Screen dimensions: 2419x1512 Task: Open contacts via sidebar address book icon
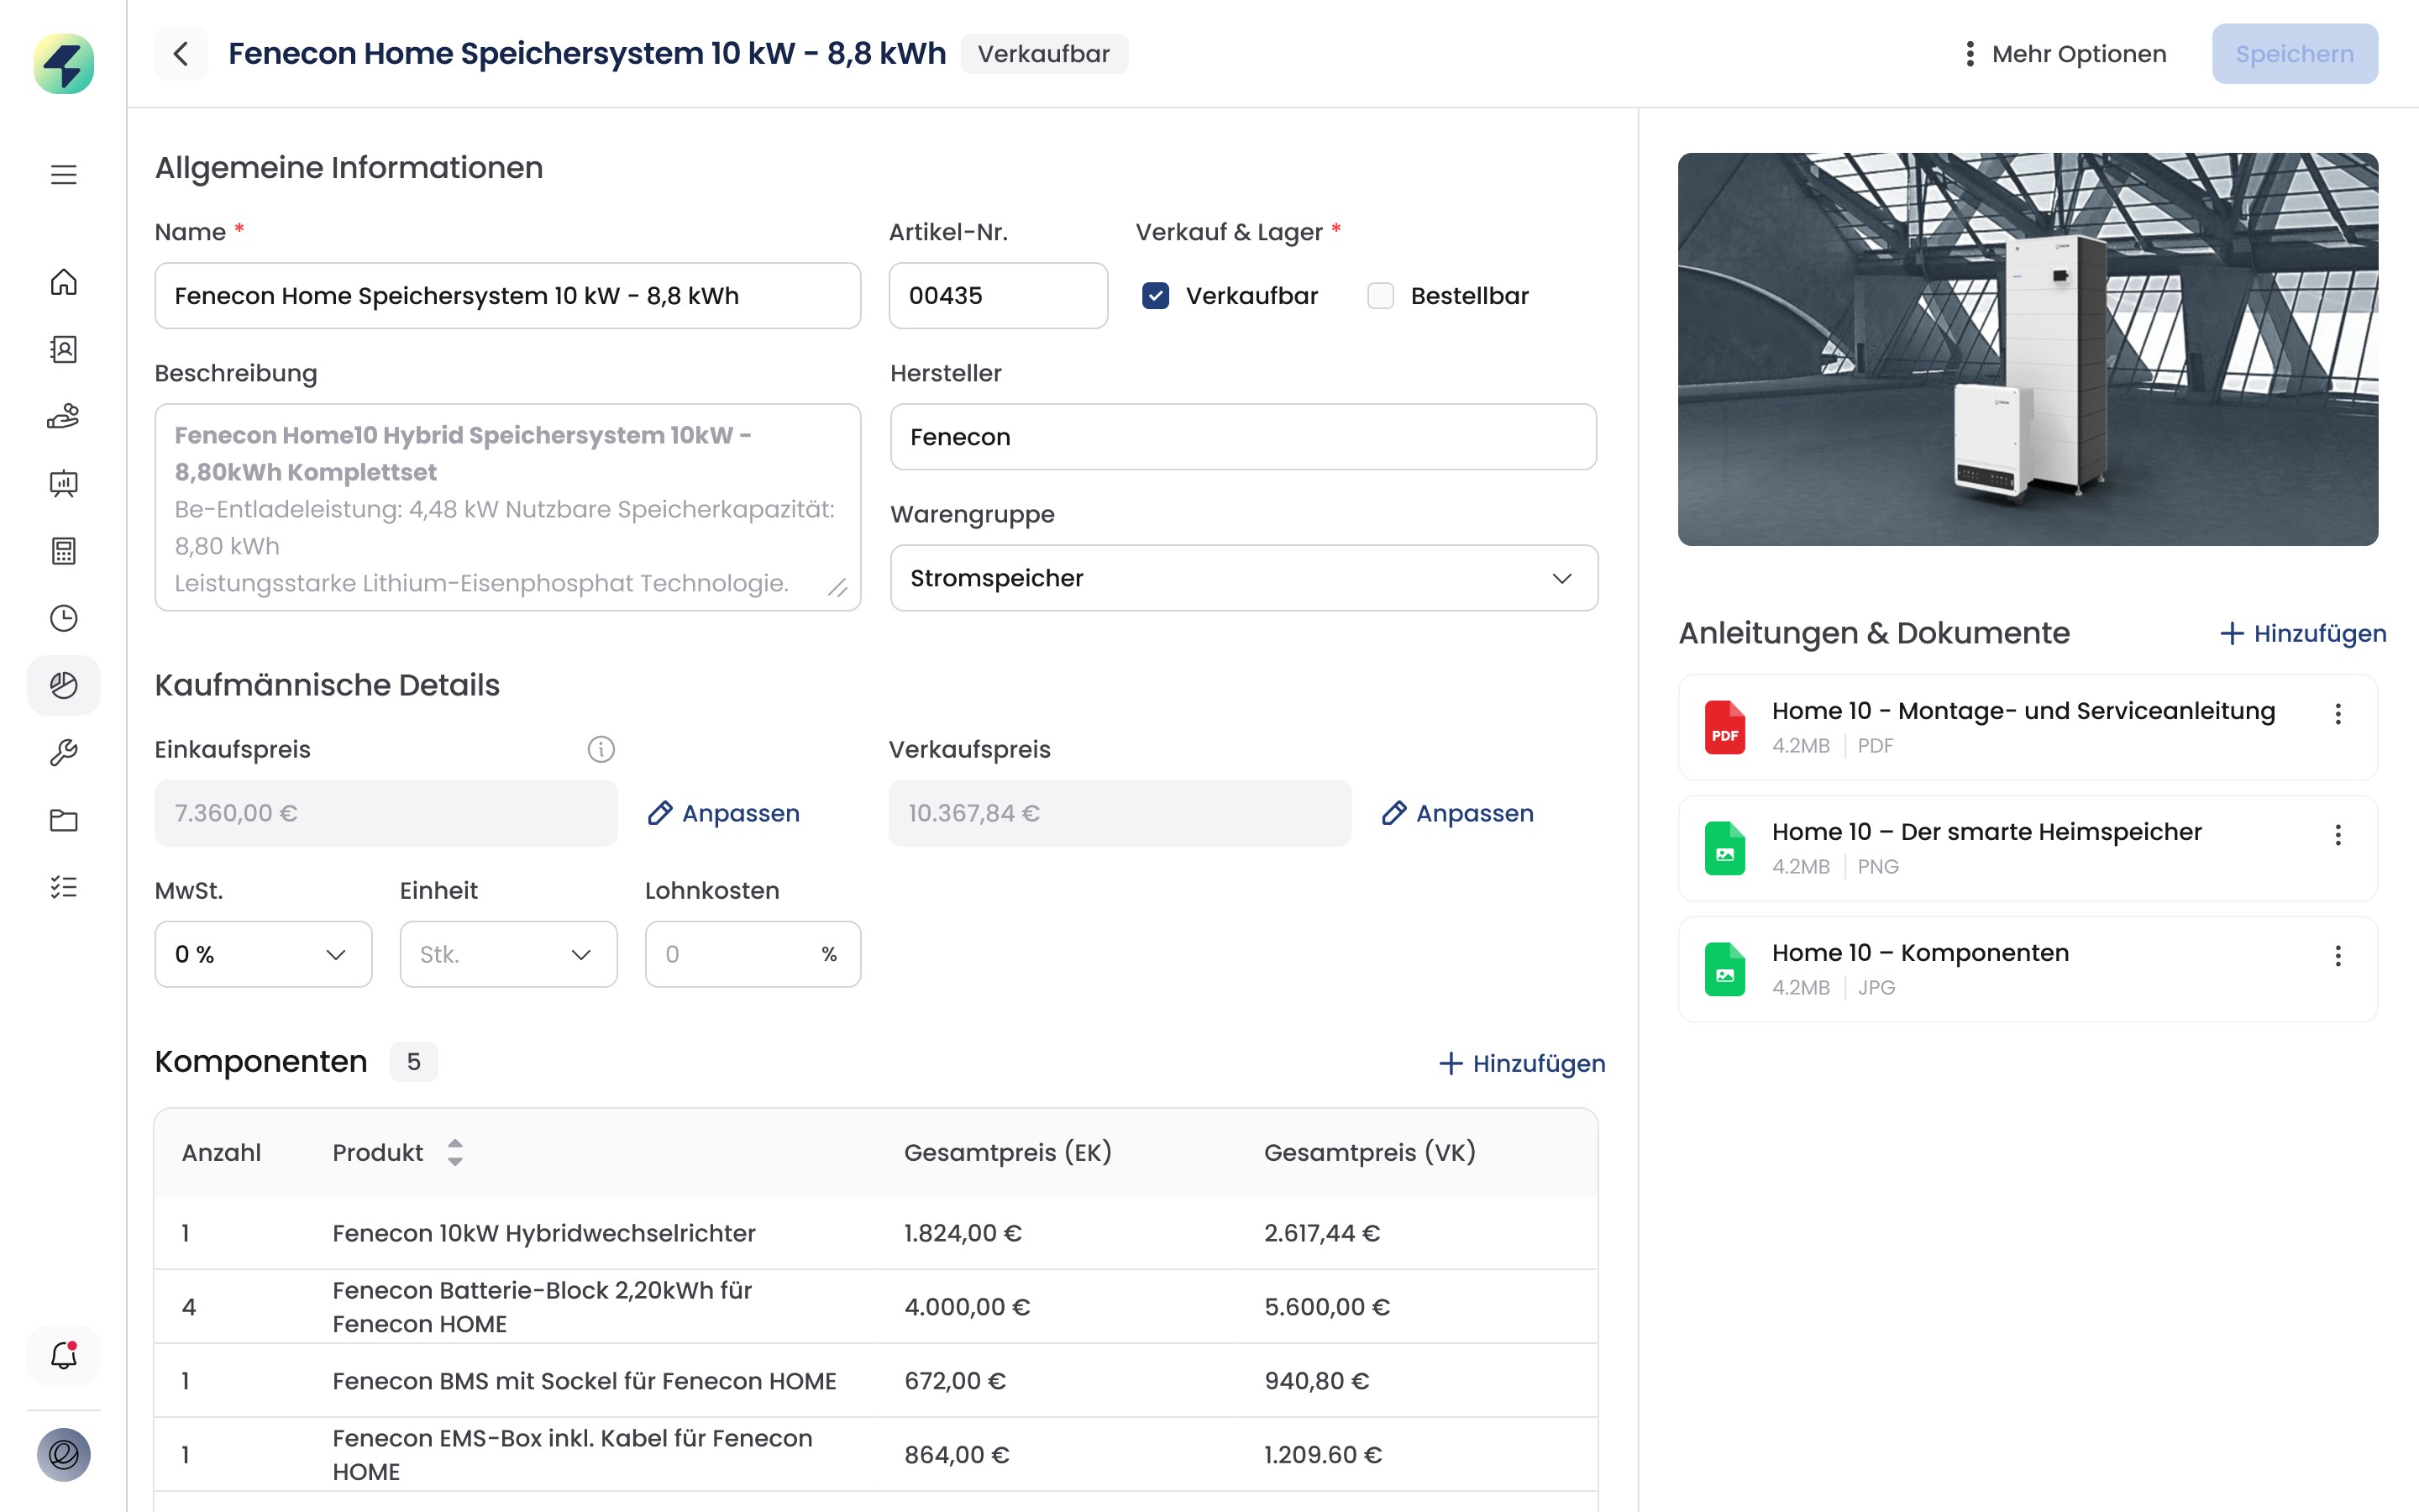(64, 349)
